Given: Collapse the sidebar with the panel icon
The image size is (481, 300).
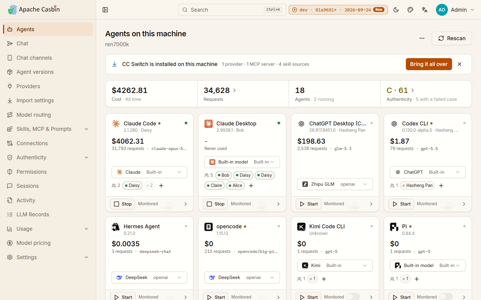Looking at the screenshot, I should [105, 10].
